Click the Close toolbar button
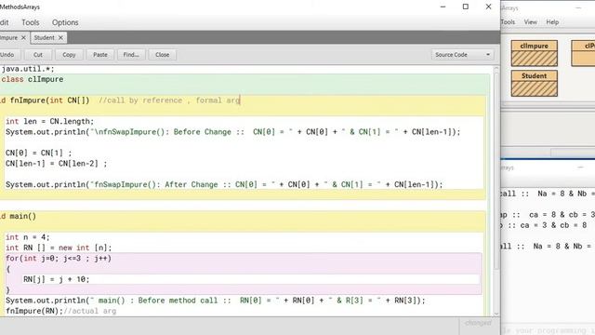This screenshot has height=335, width=595. tap(162, 55)
